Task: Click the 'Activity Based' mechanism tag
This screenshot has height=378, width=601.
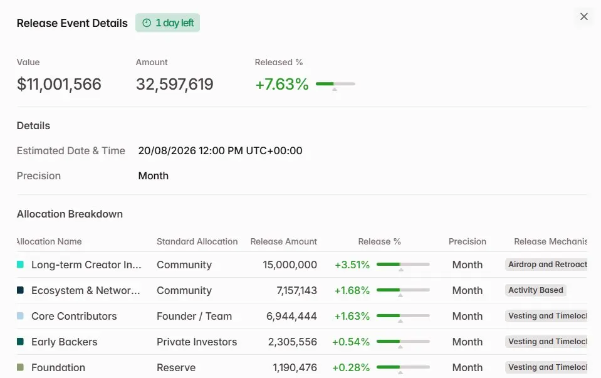Action: click(535, 290)
